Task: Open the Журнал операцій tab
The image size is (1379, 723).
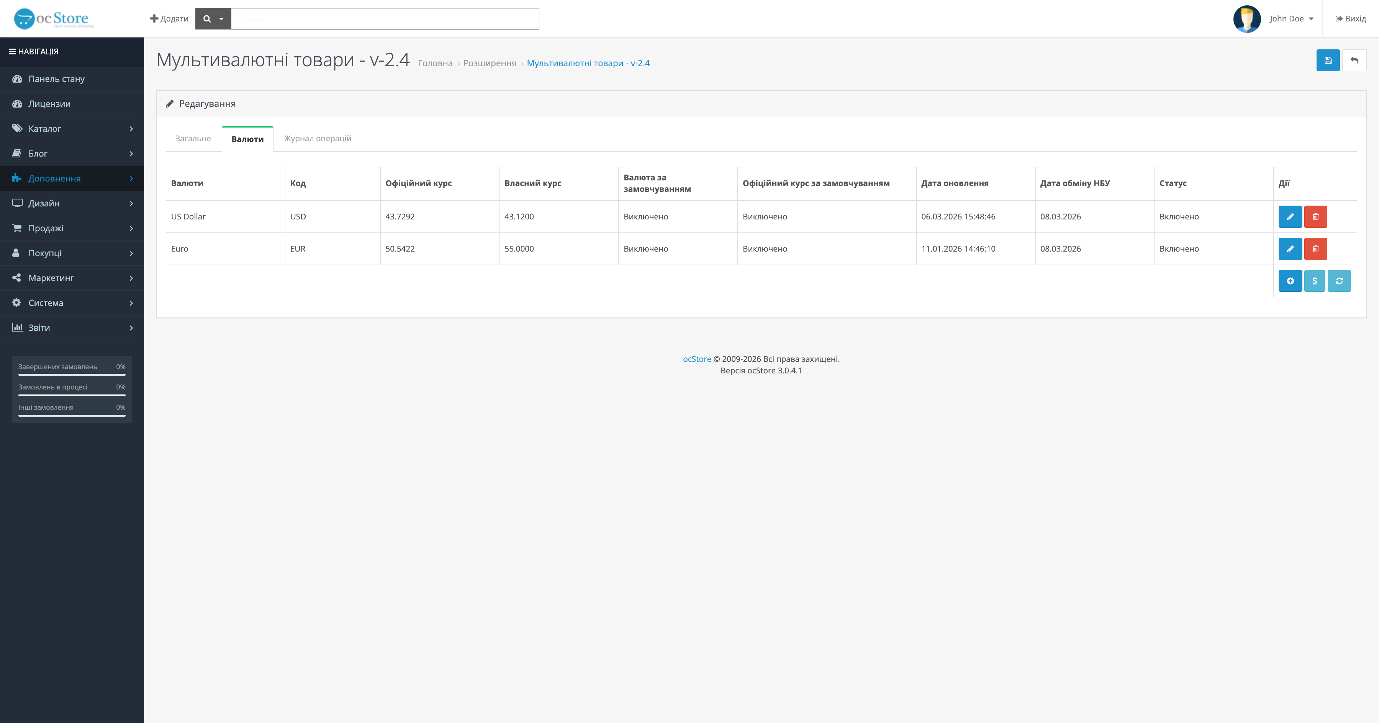Action: point(318,139)
